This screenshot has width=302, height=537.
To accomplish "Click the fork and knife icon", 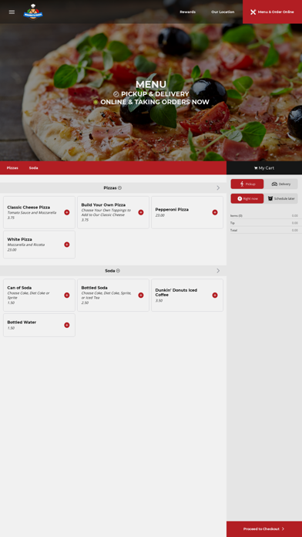I will click(x=253, y=12).
